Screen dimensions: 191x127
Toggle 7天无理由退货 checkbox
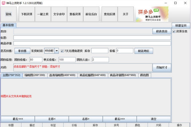pos(62,51)
